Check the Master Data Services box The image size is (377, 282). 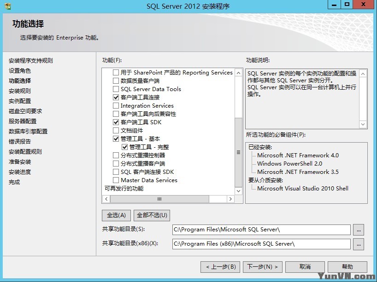[116, 180]
